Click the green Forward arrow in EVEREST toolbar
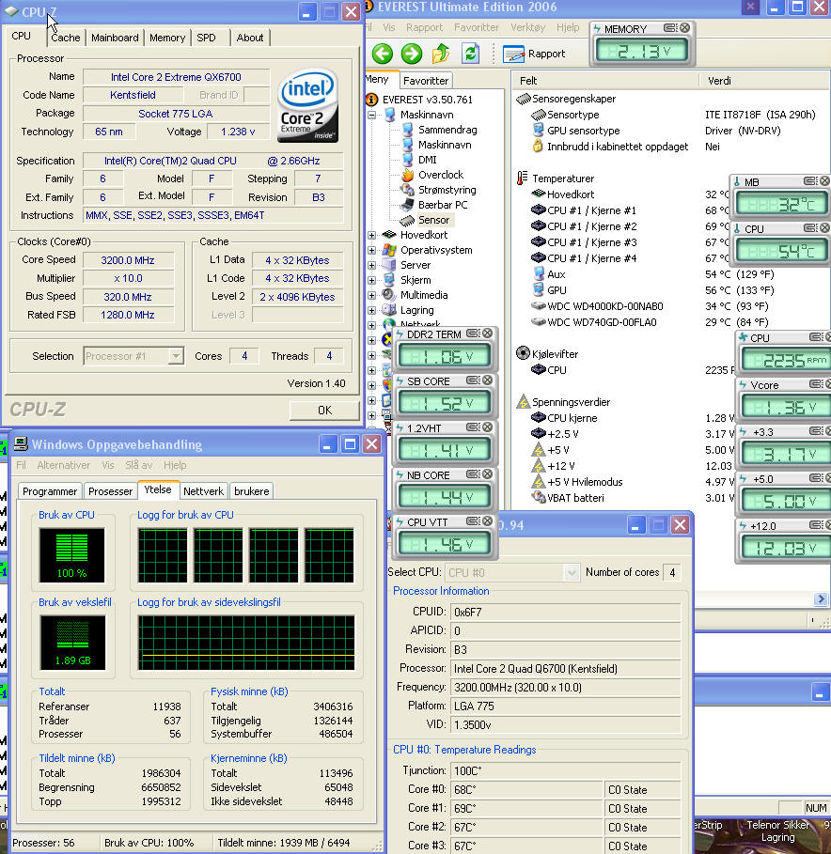The height and width of the screenshot is (854, 831). [x=412, y=54]
